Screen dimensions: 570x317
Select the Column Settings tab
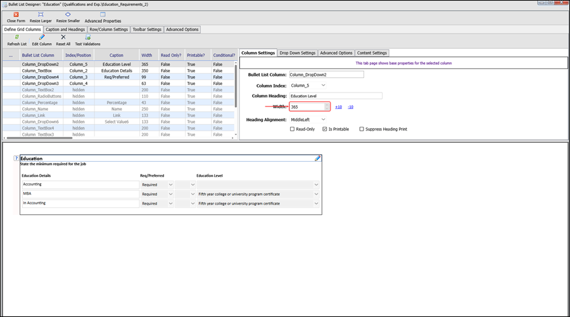pos(258,53)
